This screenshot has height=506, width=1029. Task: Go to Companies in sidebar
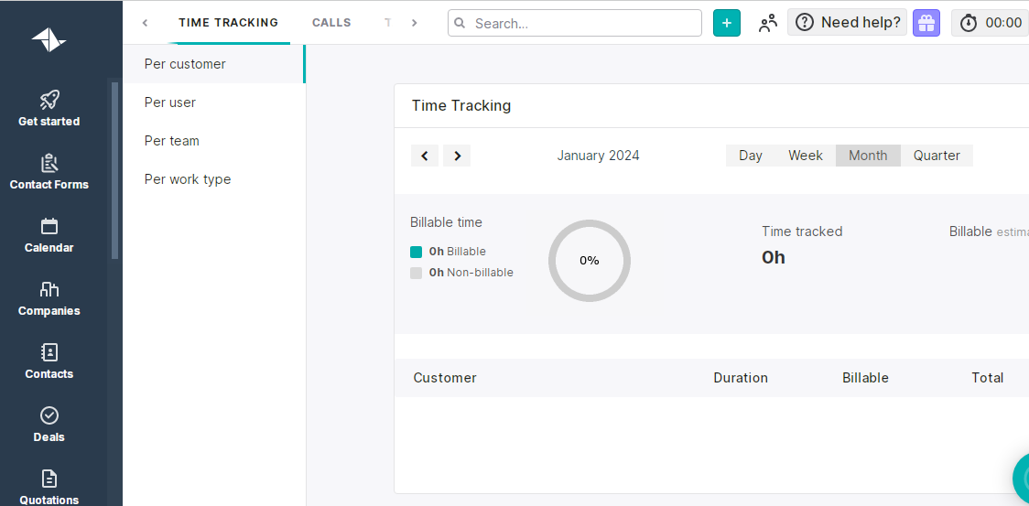click(x=49, y=298)
